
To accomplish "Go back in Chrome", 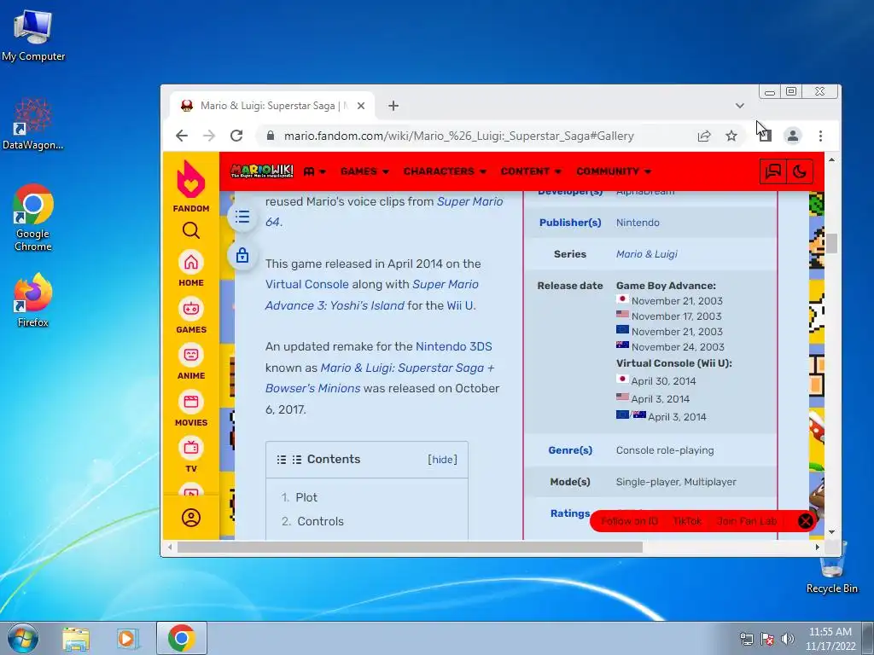I will (x=182, y=136).
